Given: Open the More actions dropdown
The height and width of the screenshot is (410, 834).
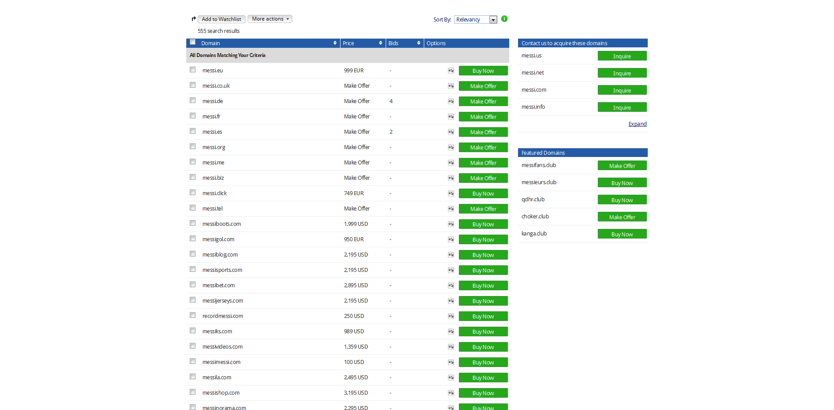Looking at the screenshot, I should [x=270, y=19].
